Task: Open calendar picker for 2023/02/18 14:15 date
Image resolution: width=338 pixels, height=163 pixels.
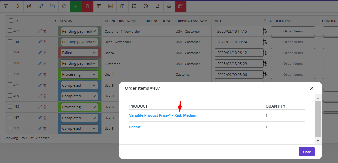Action: click(265, 31)
